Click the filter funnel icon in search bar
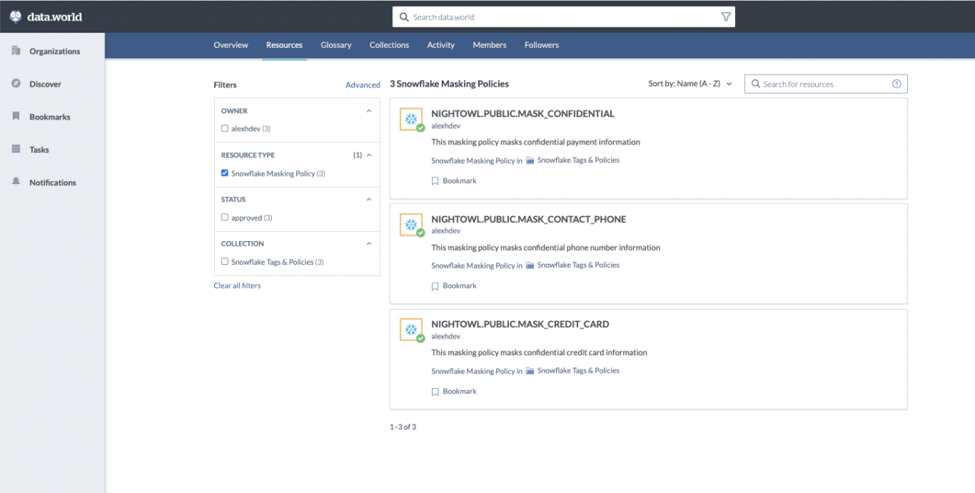975x493 pixels. [726, 17]
